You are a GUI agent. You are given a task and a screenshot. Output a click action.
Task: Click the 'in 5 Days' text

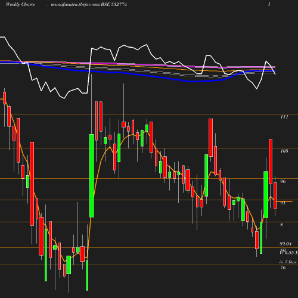pyautogui.click(x=288, y=262)
